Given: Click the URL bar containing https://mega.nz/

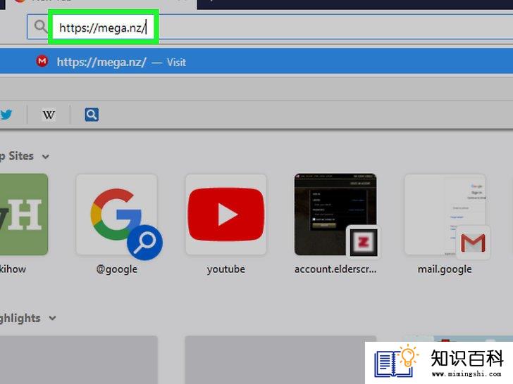Looking at the screenshot, I should pyautogui.click(x=270, y=27).
